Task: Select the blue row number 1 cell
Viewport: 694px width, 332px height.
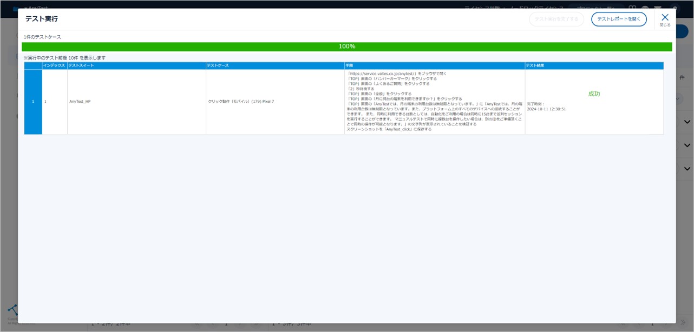Action: pos(33,102)
